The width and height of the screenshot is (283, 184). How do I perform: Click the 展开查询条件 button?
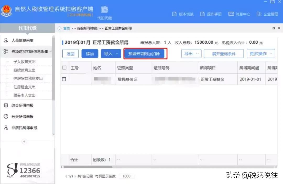click(x=224, y=54)
